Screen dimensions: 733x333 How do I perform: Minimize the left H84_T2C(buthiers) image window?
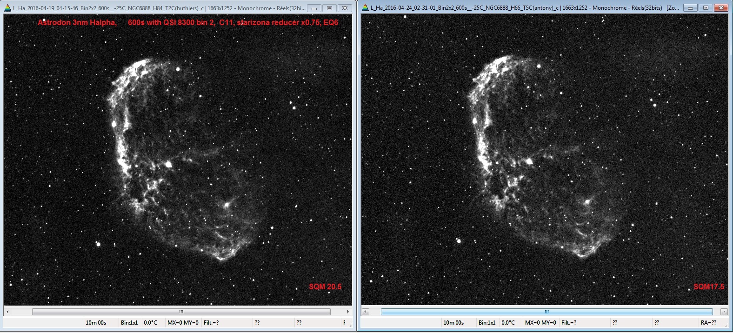314,8
